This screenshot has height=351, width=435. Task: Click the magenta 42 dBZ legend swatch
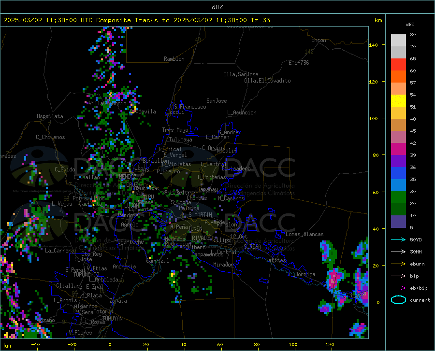398,149
